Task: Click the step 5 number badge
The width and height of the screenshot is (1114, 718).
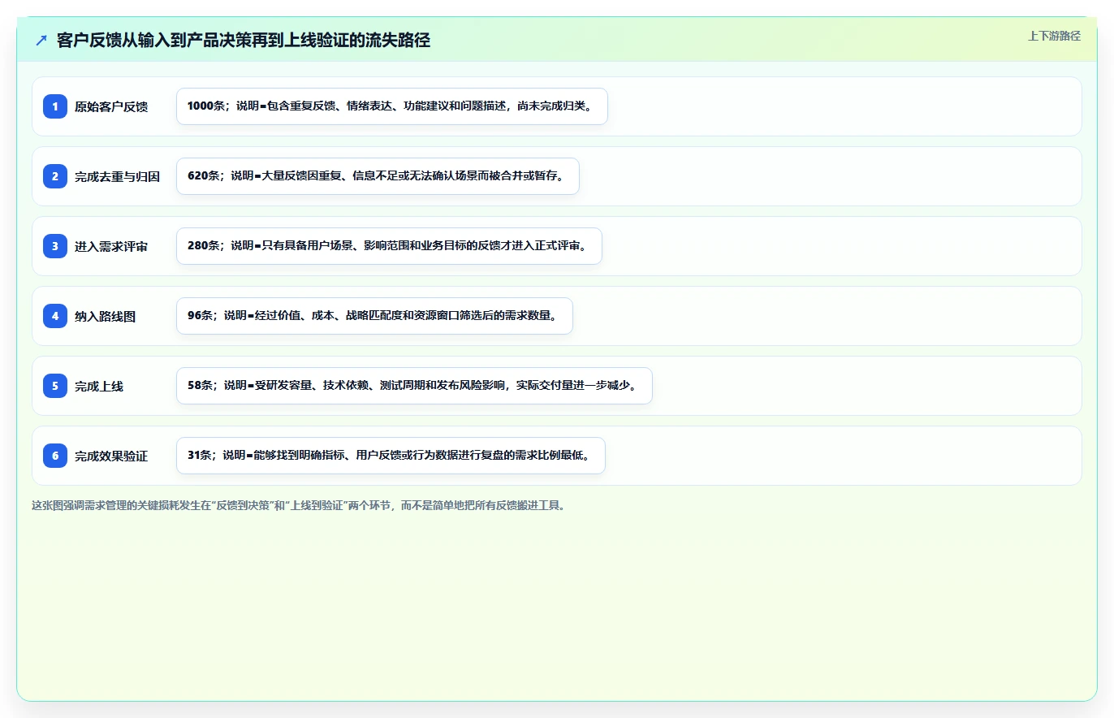Action: [55, 386]
